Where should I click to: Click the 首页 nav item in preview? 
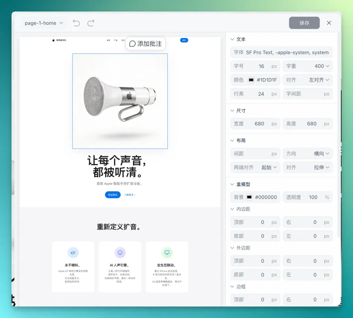click(109, 40)
